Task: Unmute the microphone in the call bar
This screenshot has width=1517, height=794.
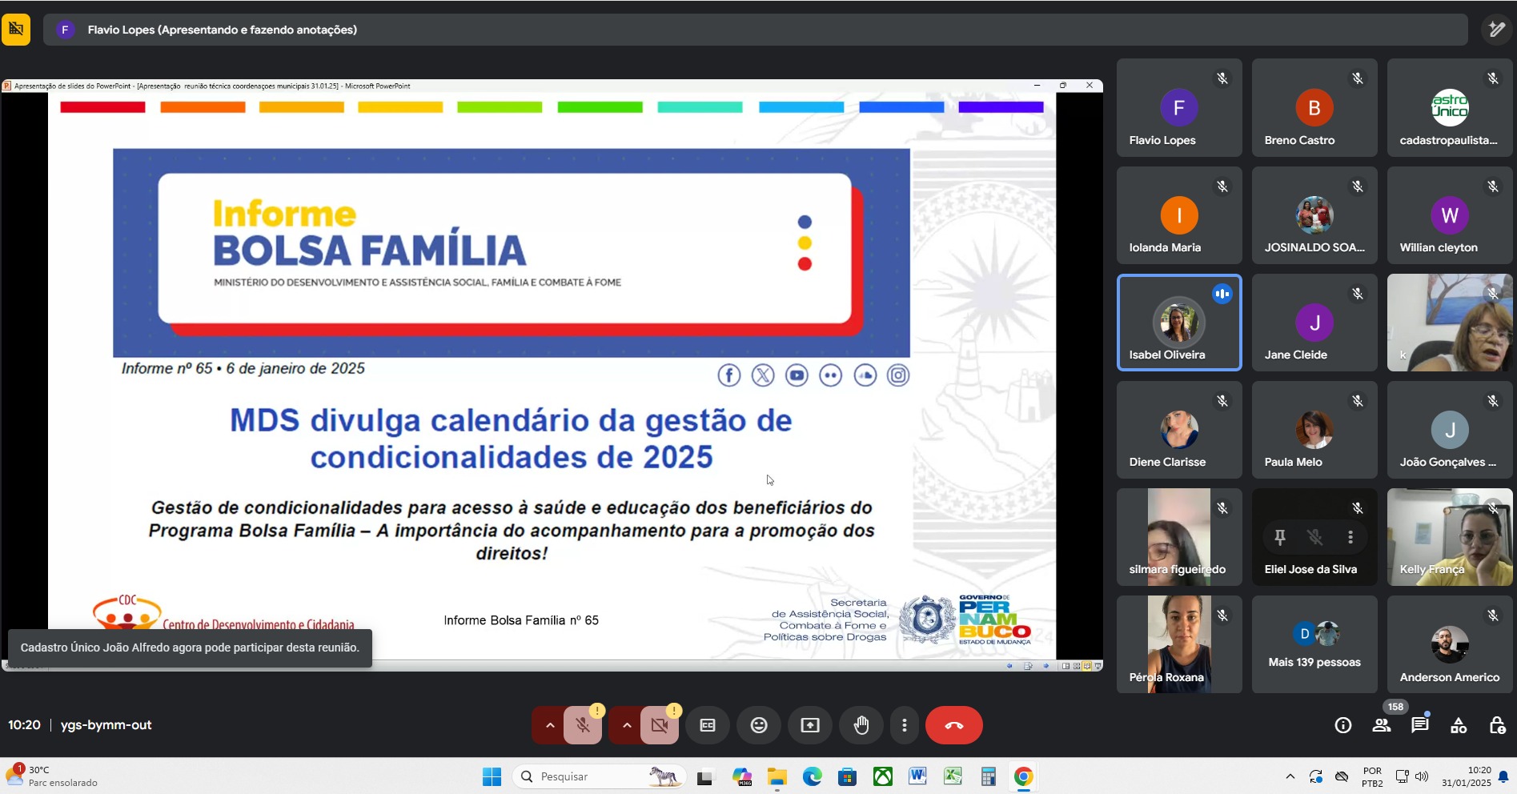Action: click(583, 725)
